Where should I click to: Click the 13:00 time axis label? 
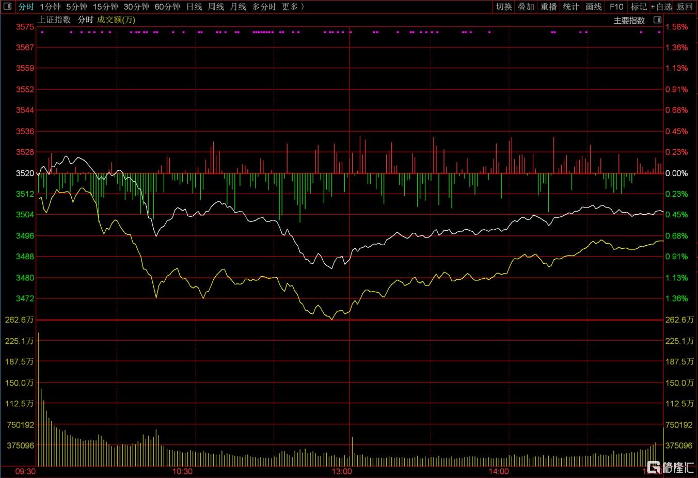pos(342,471)
